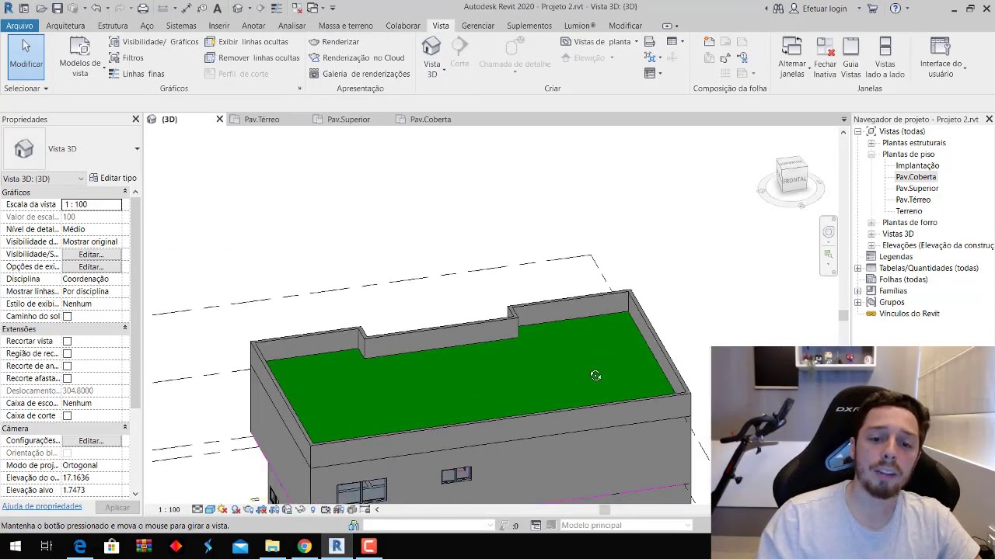Activate Exibir linhas ocultas
Image resolution: width=995 pixels, height=559 pixels.
[x=246, y=42]
